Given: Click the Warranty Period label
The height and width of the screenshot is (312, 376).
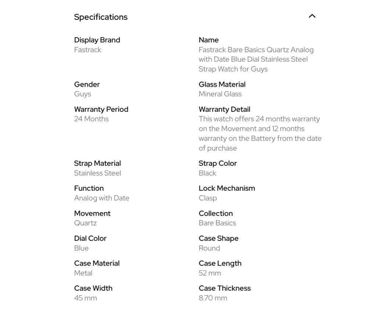Looking at the screenshot, I should pos(101,109).
